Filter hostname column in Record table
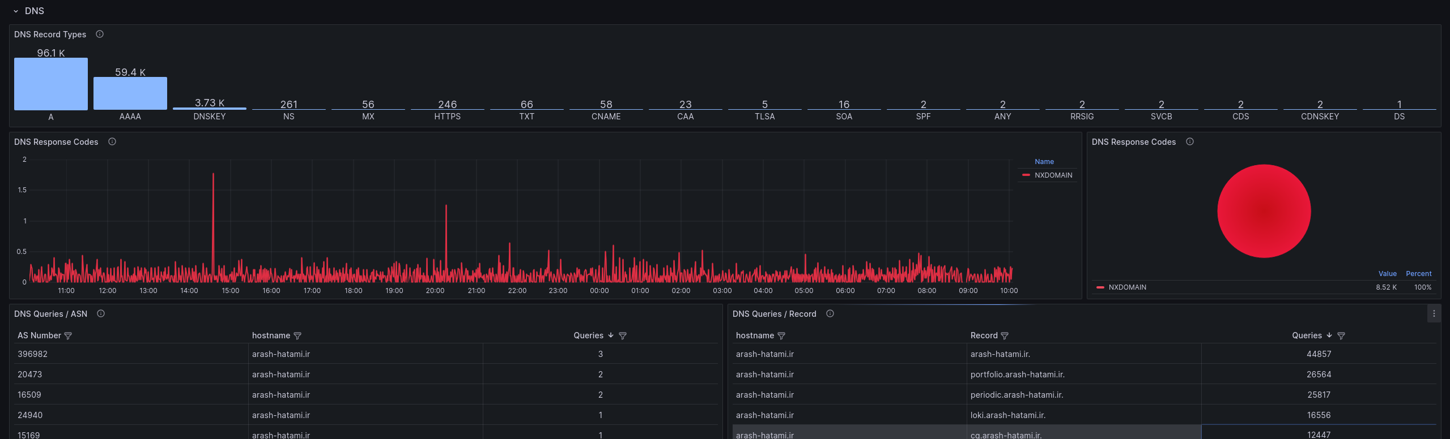The width and height of the screenshot is (1450, 439). (x=781, y=336)
